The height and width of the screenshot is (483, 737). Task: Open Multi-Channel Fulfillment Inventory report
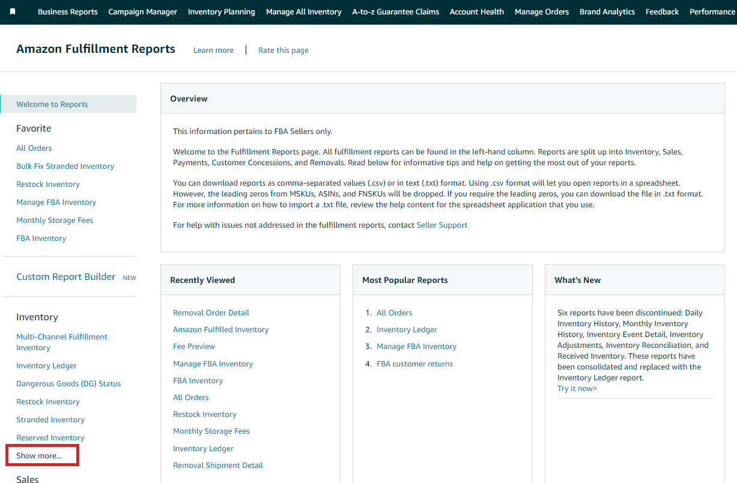(x=62, y=342)
